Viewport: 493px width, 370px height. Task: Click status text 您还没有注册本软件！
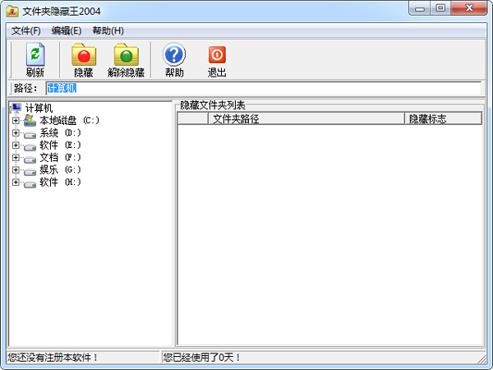tap(53, 358)
